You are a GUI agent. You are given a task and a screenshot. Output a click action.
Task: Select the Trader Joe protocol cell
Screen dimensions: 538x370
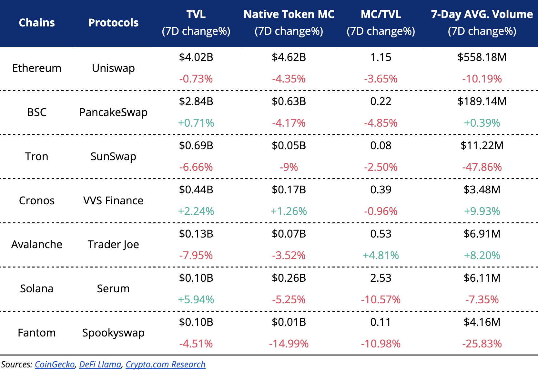113,244
